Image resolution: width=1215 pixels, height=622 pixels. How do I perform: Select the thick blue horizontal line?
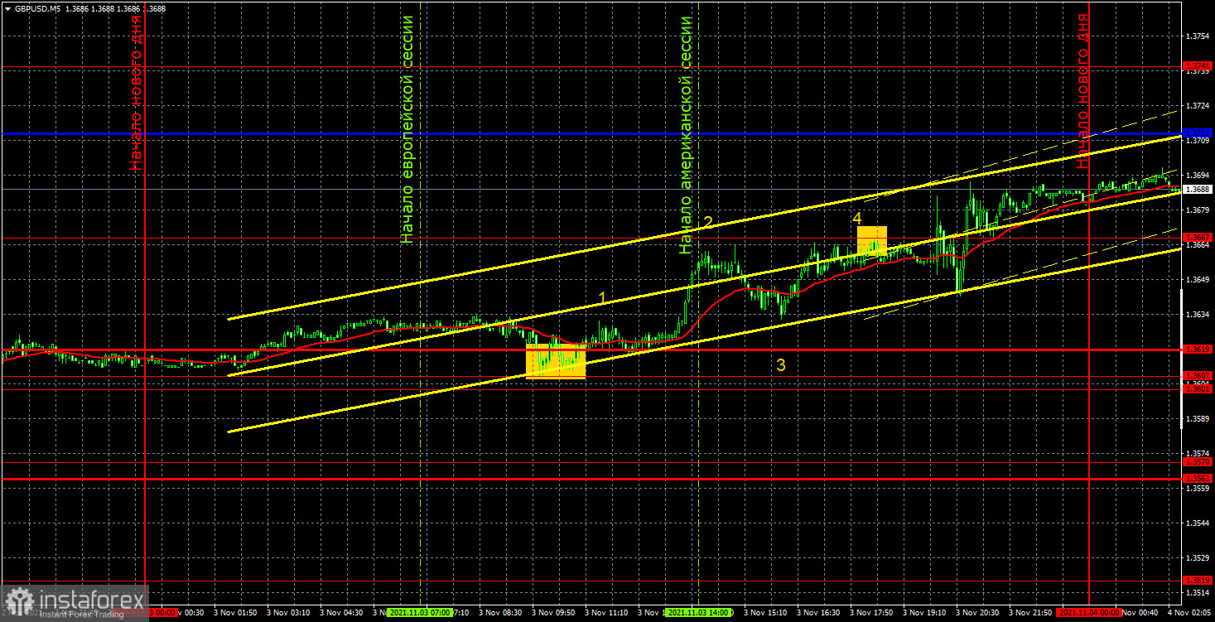click(592, 133)
